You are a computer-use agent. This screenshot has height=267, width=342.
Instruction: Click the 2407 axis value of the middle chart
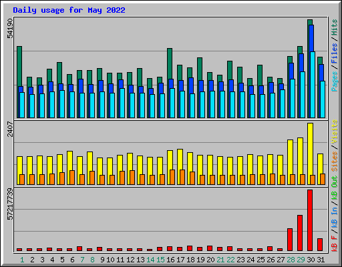click(x=10, y=129)
